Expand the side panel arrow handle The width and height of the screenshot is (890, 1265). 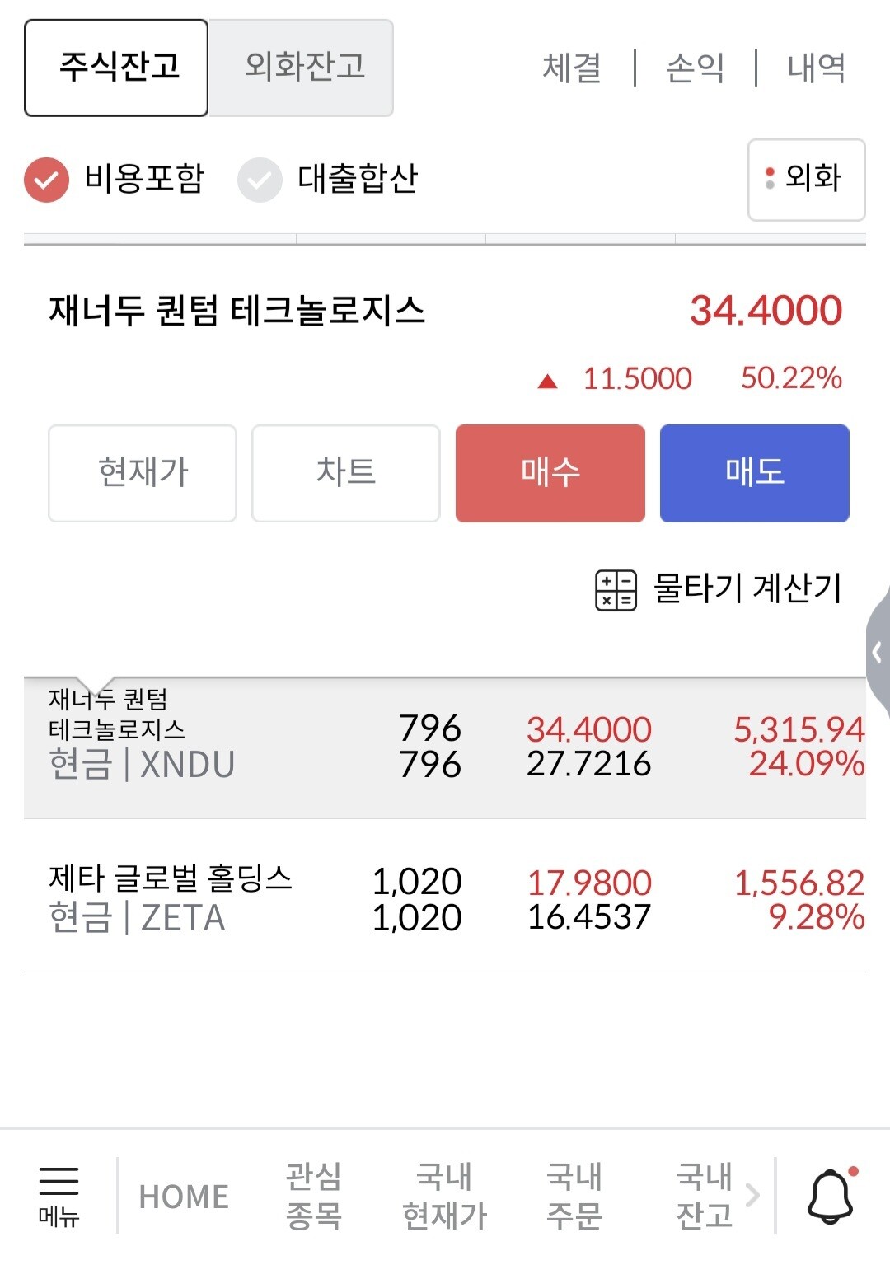coord(878,653)
